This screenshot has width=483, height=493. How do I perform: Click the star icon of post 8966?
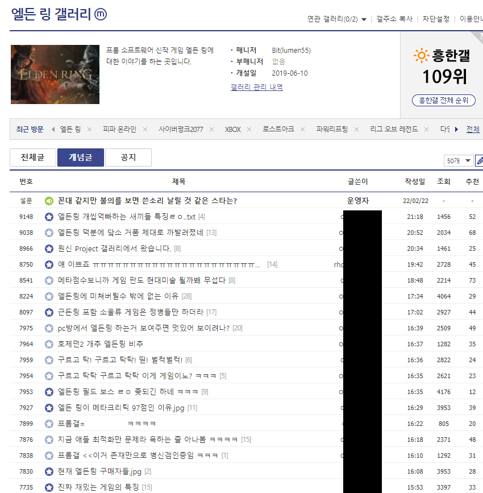pyautogui.click(x=49, y=248)
